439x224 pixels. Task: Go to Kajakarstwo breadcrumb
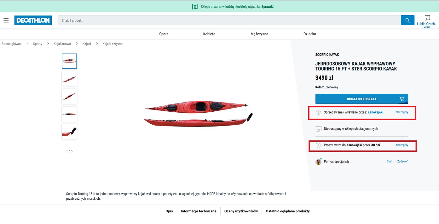tap(62, 44)
